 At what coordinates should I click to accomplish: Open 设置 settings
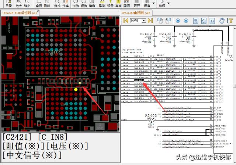[x=110, y=4]
